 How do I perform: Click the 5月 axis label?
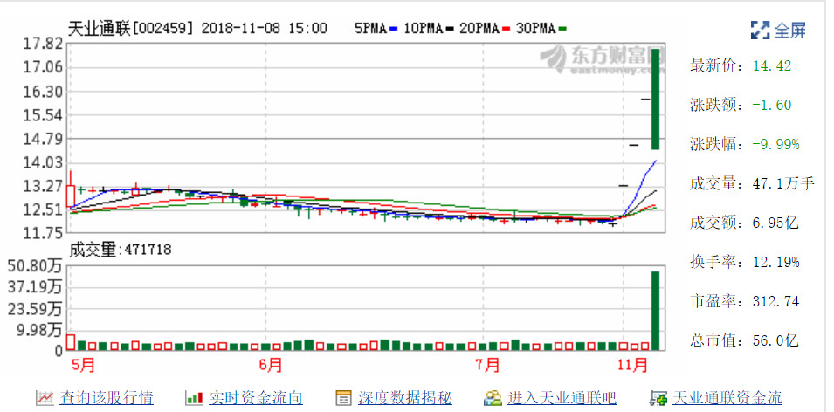pyautogui.click(x=82, y=366)
